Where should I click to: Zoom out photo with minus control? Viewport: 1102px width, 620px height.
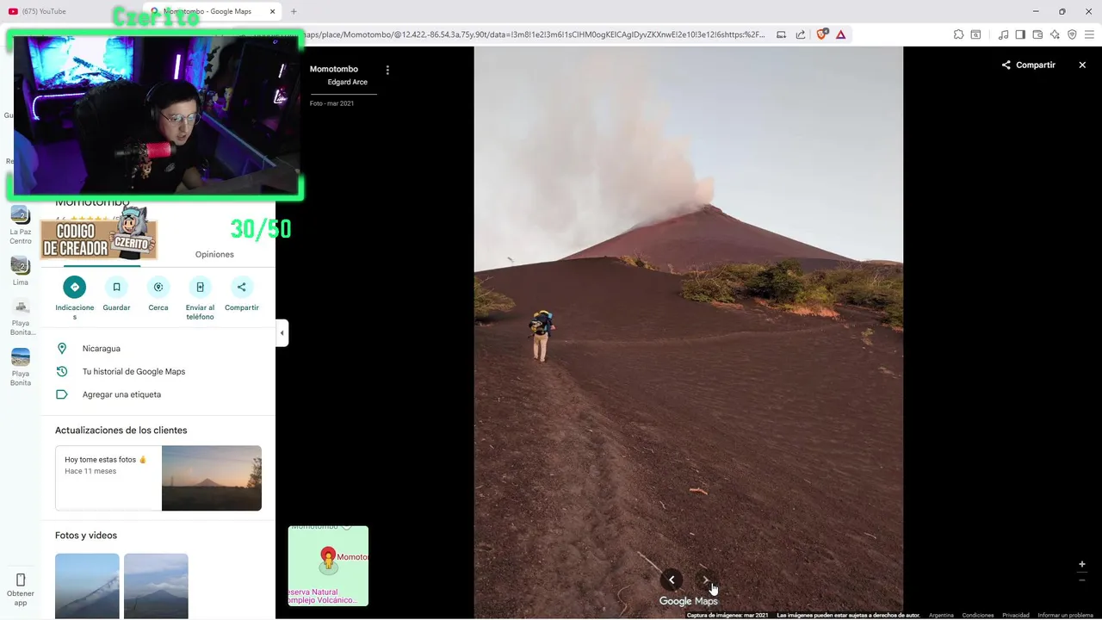click(1082, 580)
